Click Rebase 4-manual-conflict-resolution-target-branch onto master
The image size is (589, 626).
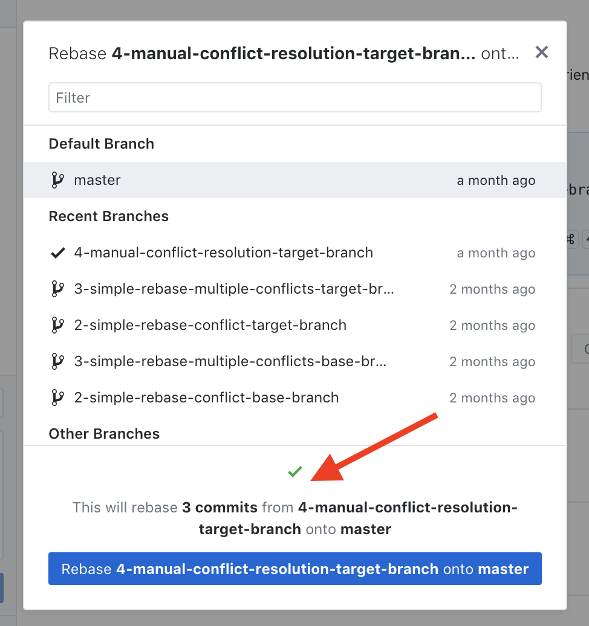pos(294,569)
